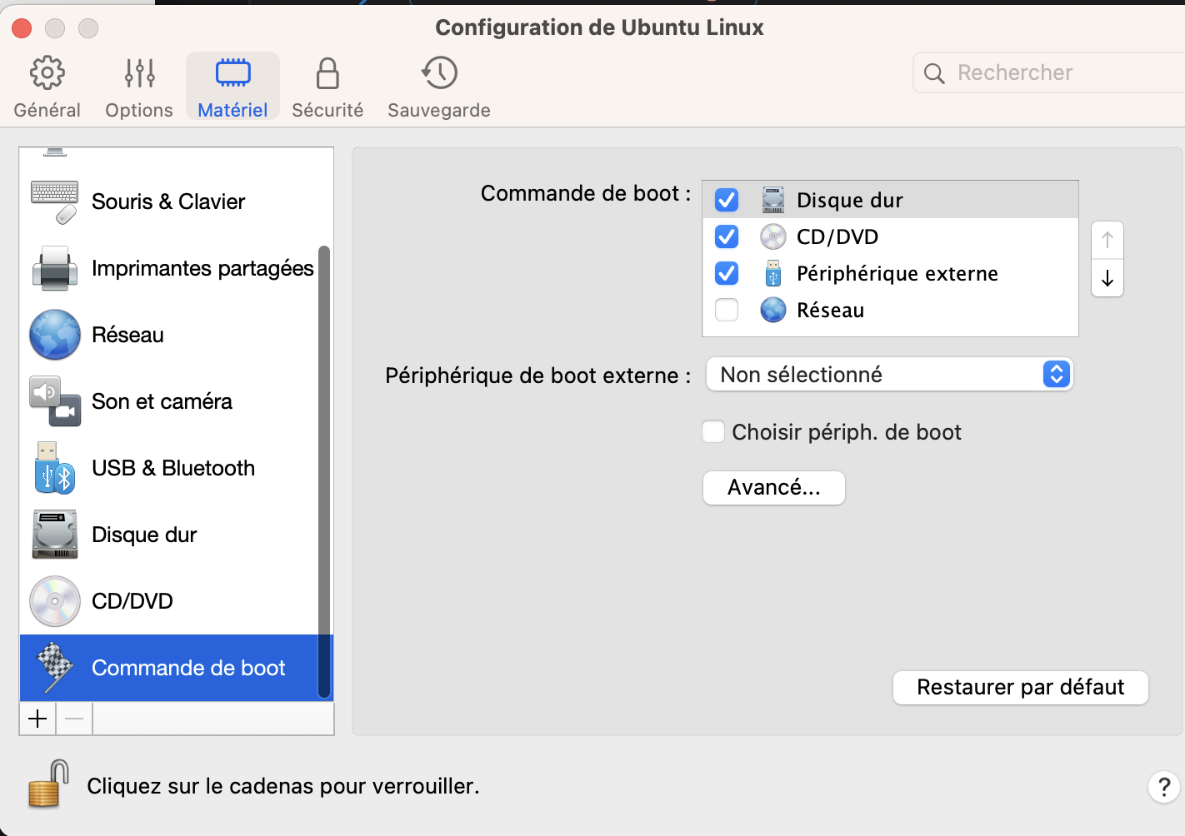The height and width of the screenshot is (836, 1185).
Task: Click the padlock icon to lock settings
Action: [x=48, y=784]
